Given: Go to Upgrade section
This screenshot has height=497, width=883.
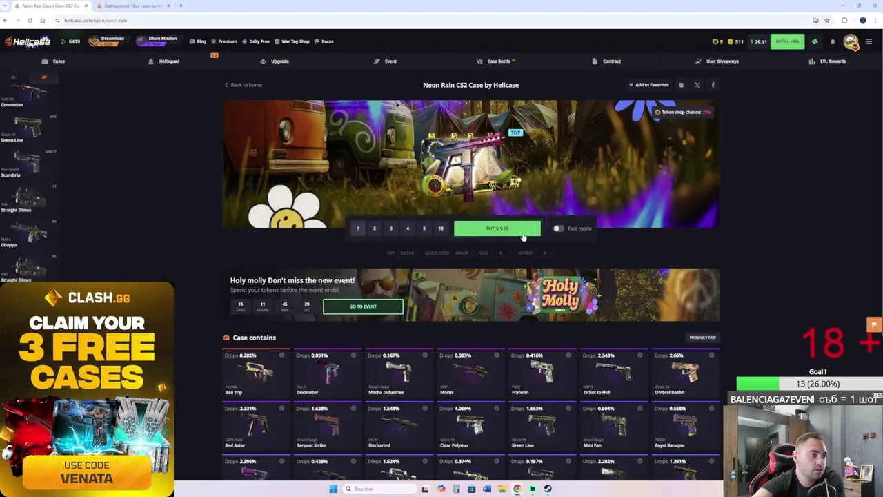Looking at the screenshot, I should coord(275,61).
